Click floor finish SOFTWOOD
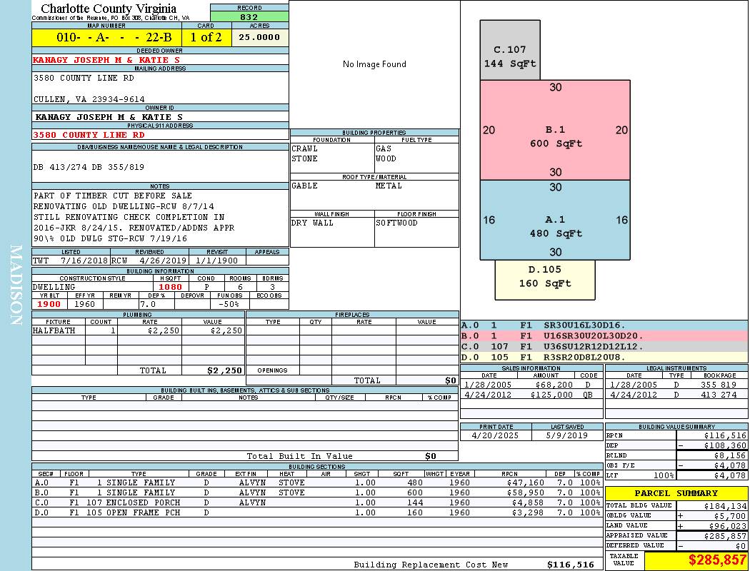Image resolution: width=750 pixels, height=571 pixels. click(x=396, y=223)
